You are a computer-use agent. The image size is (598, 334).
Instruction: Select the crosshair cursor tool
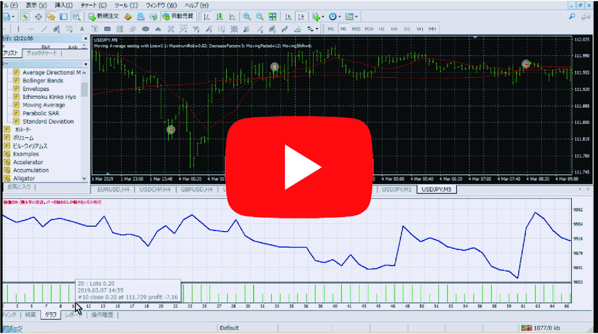(38, 17)
